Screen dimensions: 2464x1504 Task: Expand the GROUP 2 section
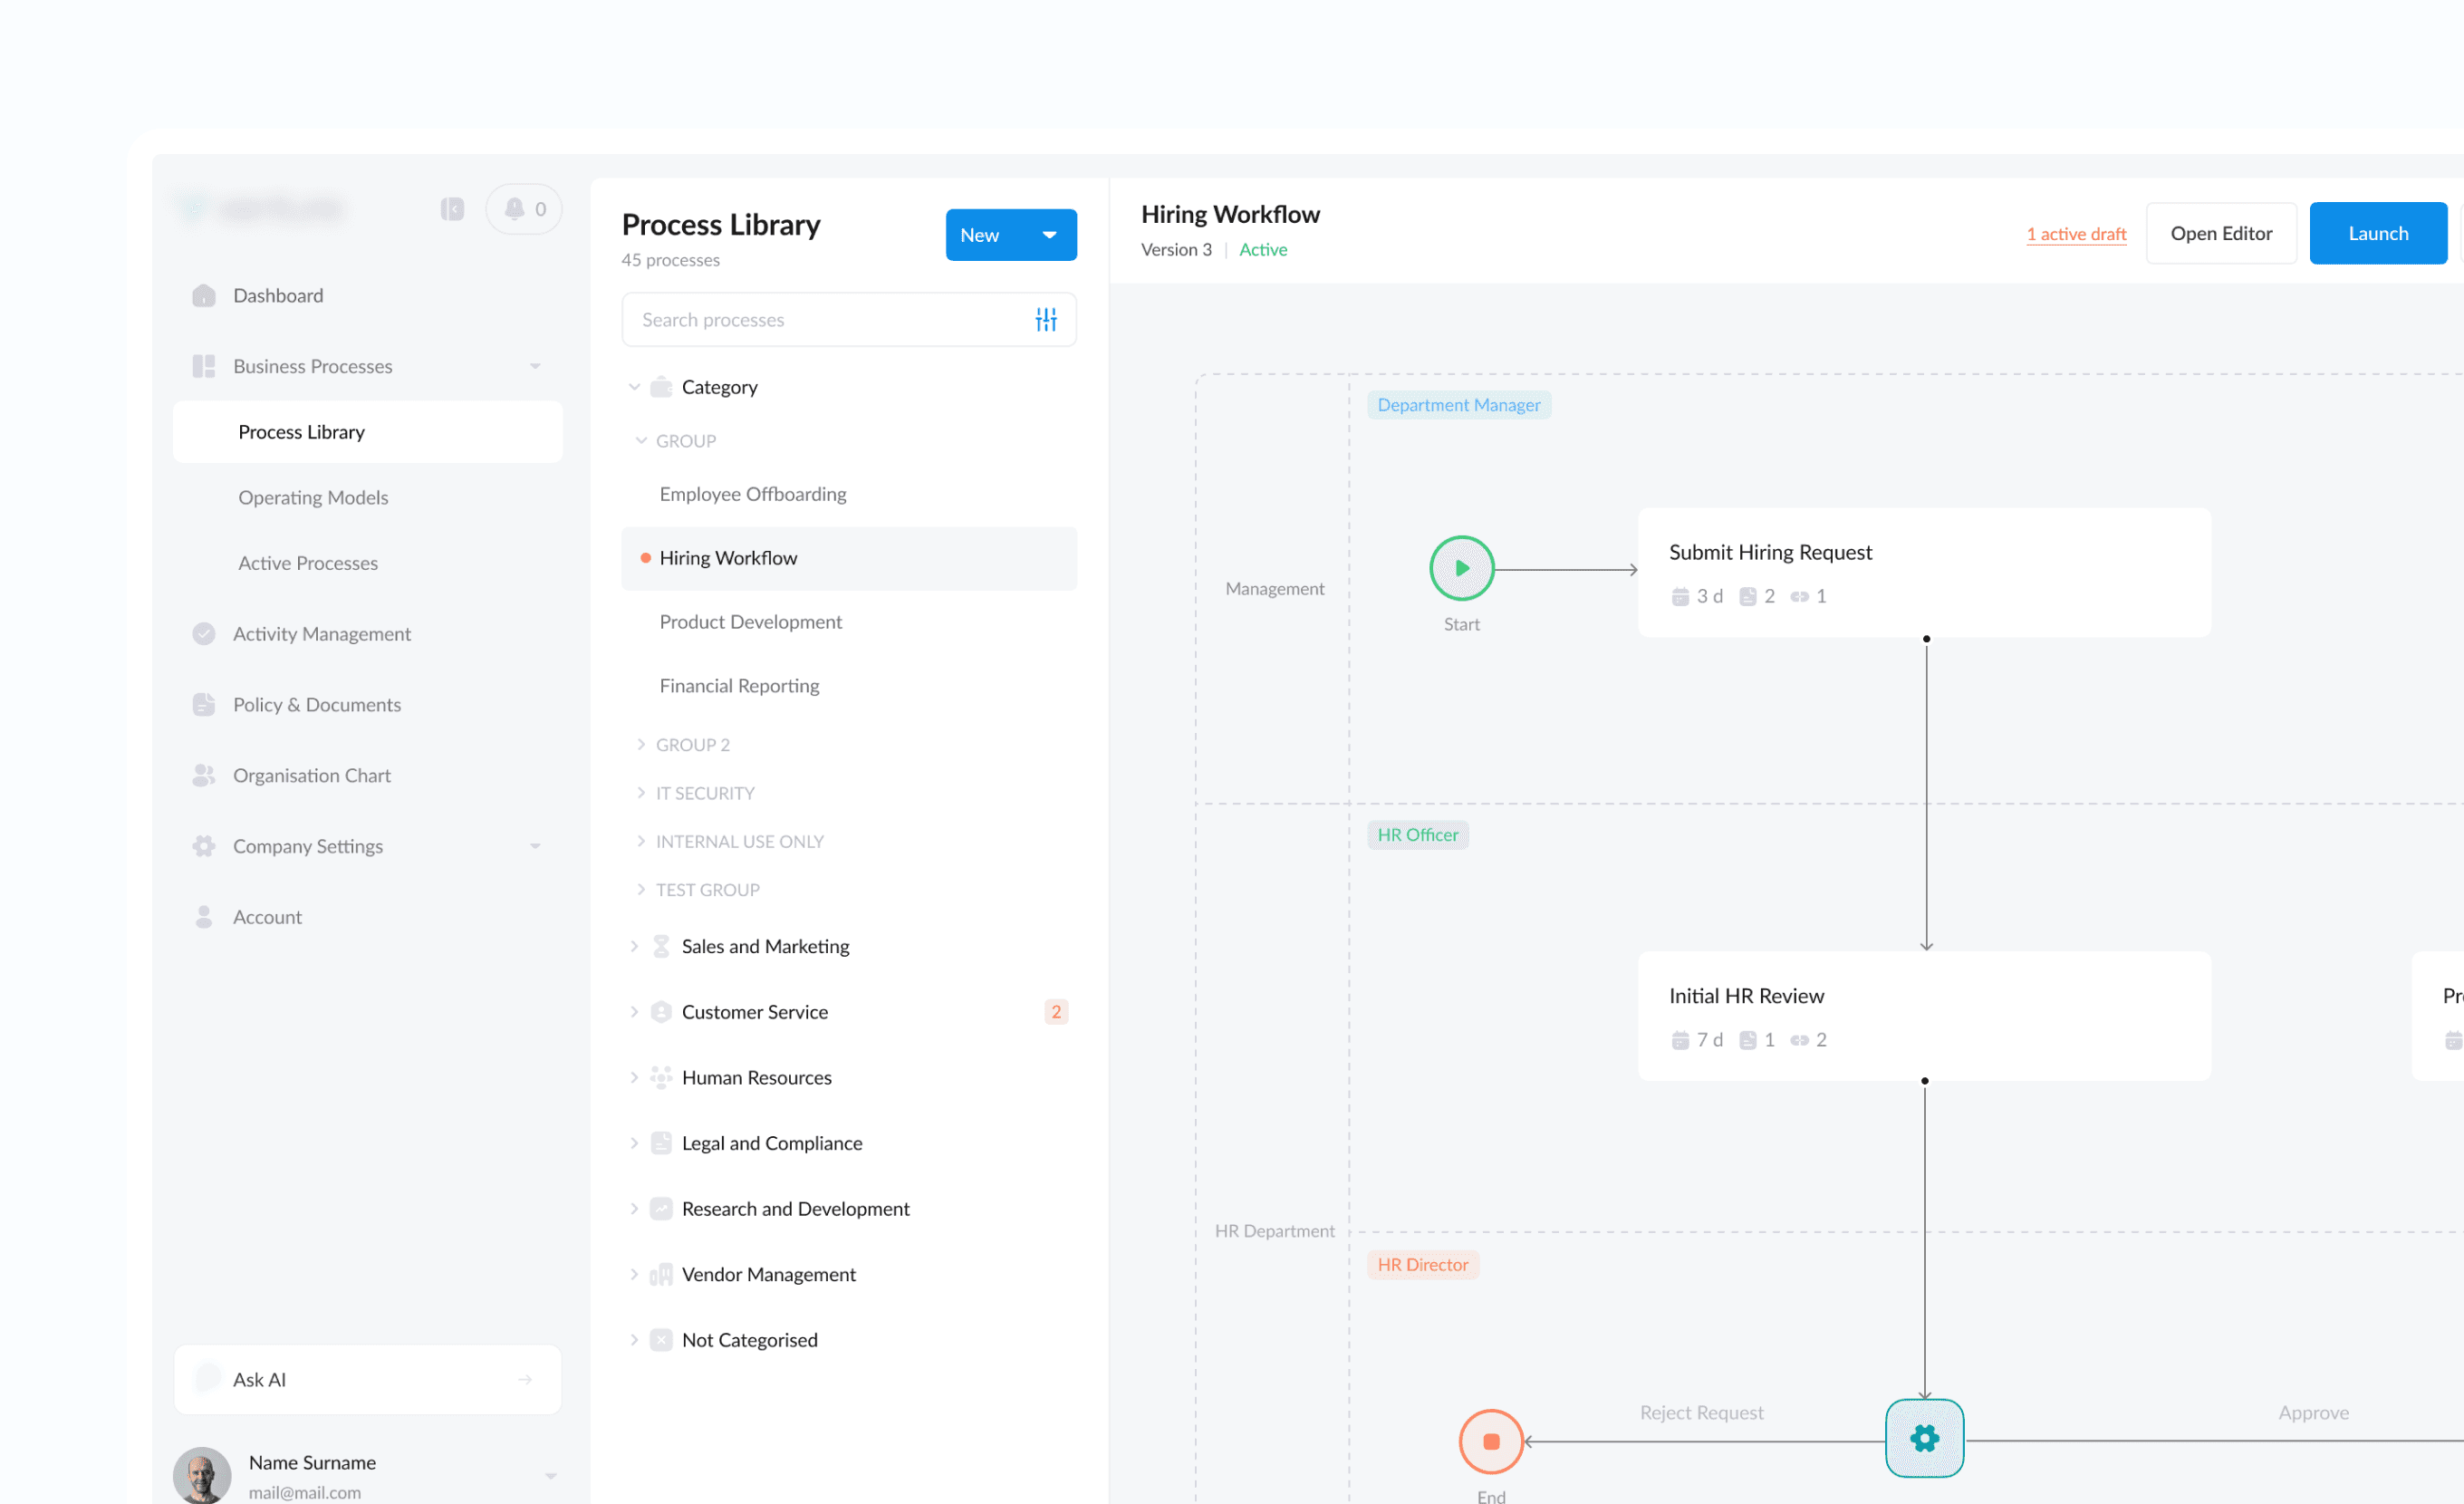(x=641, y=745)
